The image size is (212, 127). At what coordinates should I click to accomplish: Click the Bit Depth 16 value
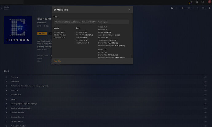tap(107, 38)
